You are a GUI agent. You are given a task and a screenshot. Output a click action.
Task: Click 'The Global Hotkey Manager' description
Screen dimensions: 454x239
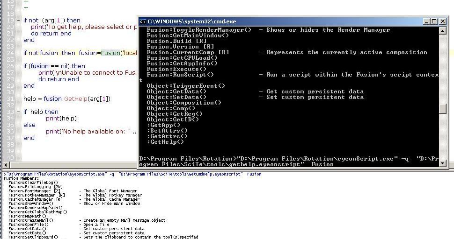tap(113, 195)
